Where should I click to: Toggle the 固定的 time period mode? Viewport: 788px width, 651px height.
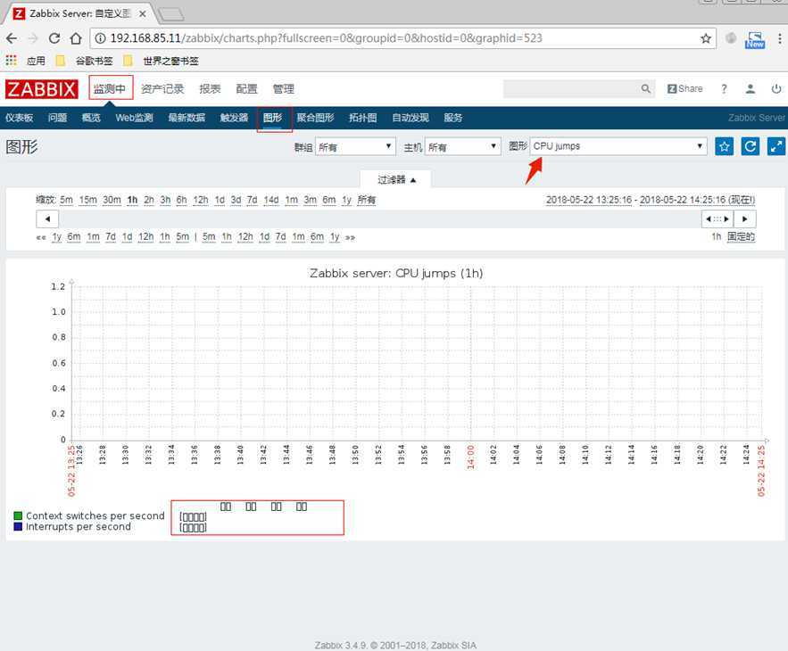742,236
